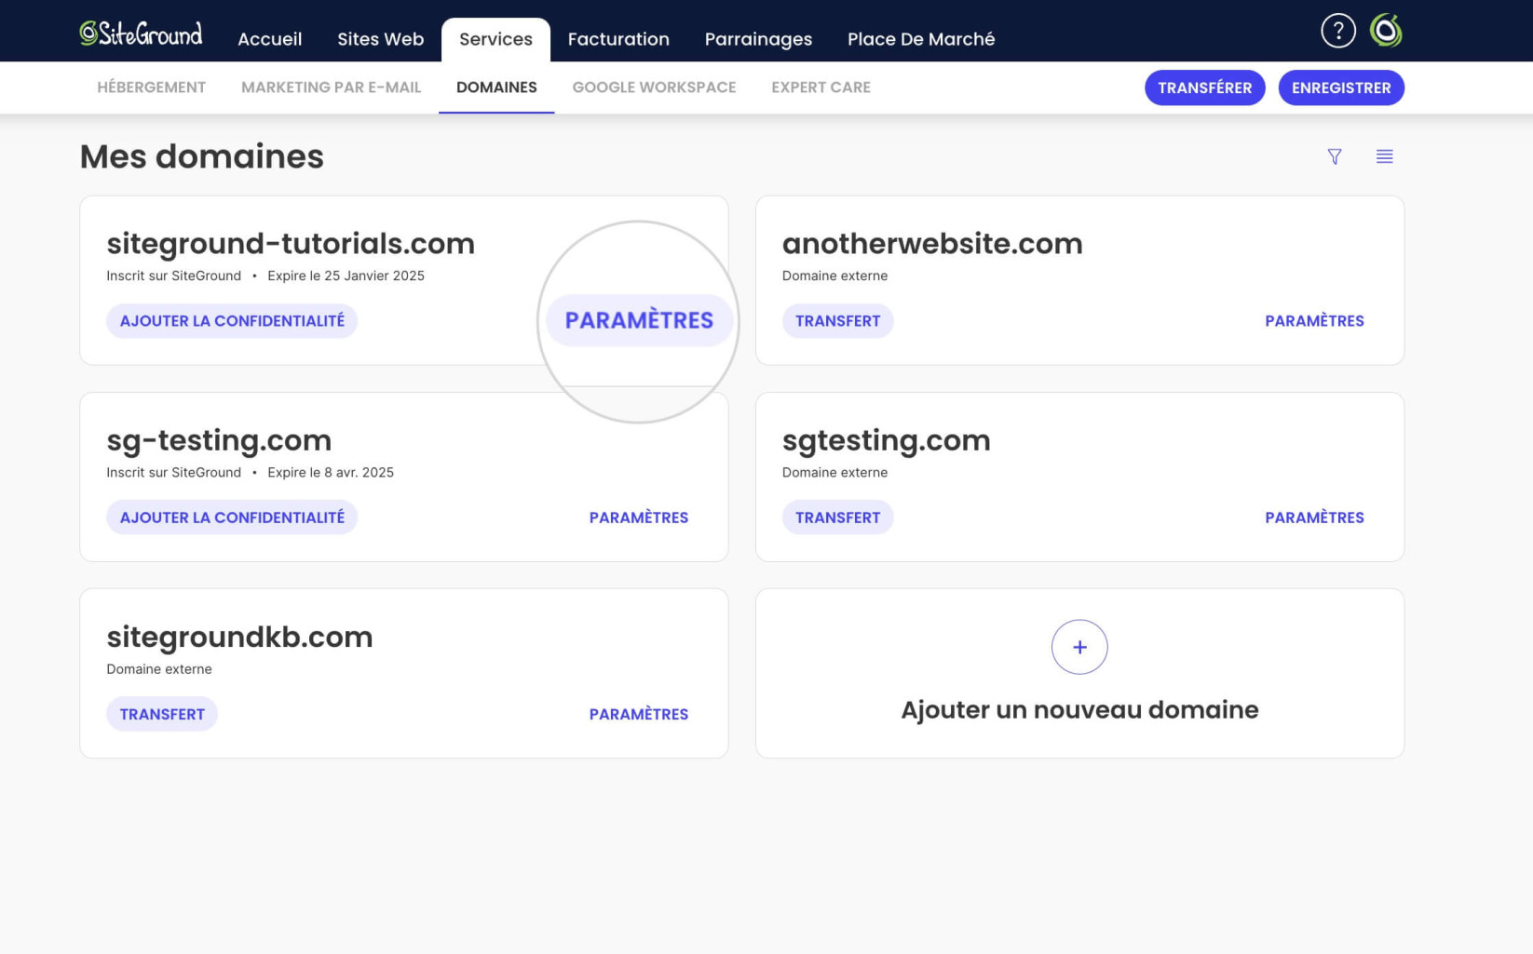Open Sites Web menu
The width and height of the screenshot is (1533, 954).
tap(380, 39)
